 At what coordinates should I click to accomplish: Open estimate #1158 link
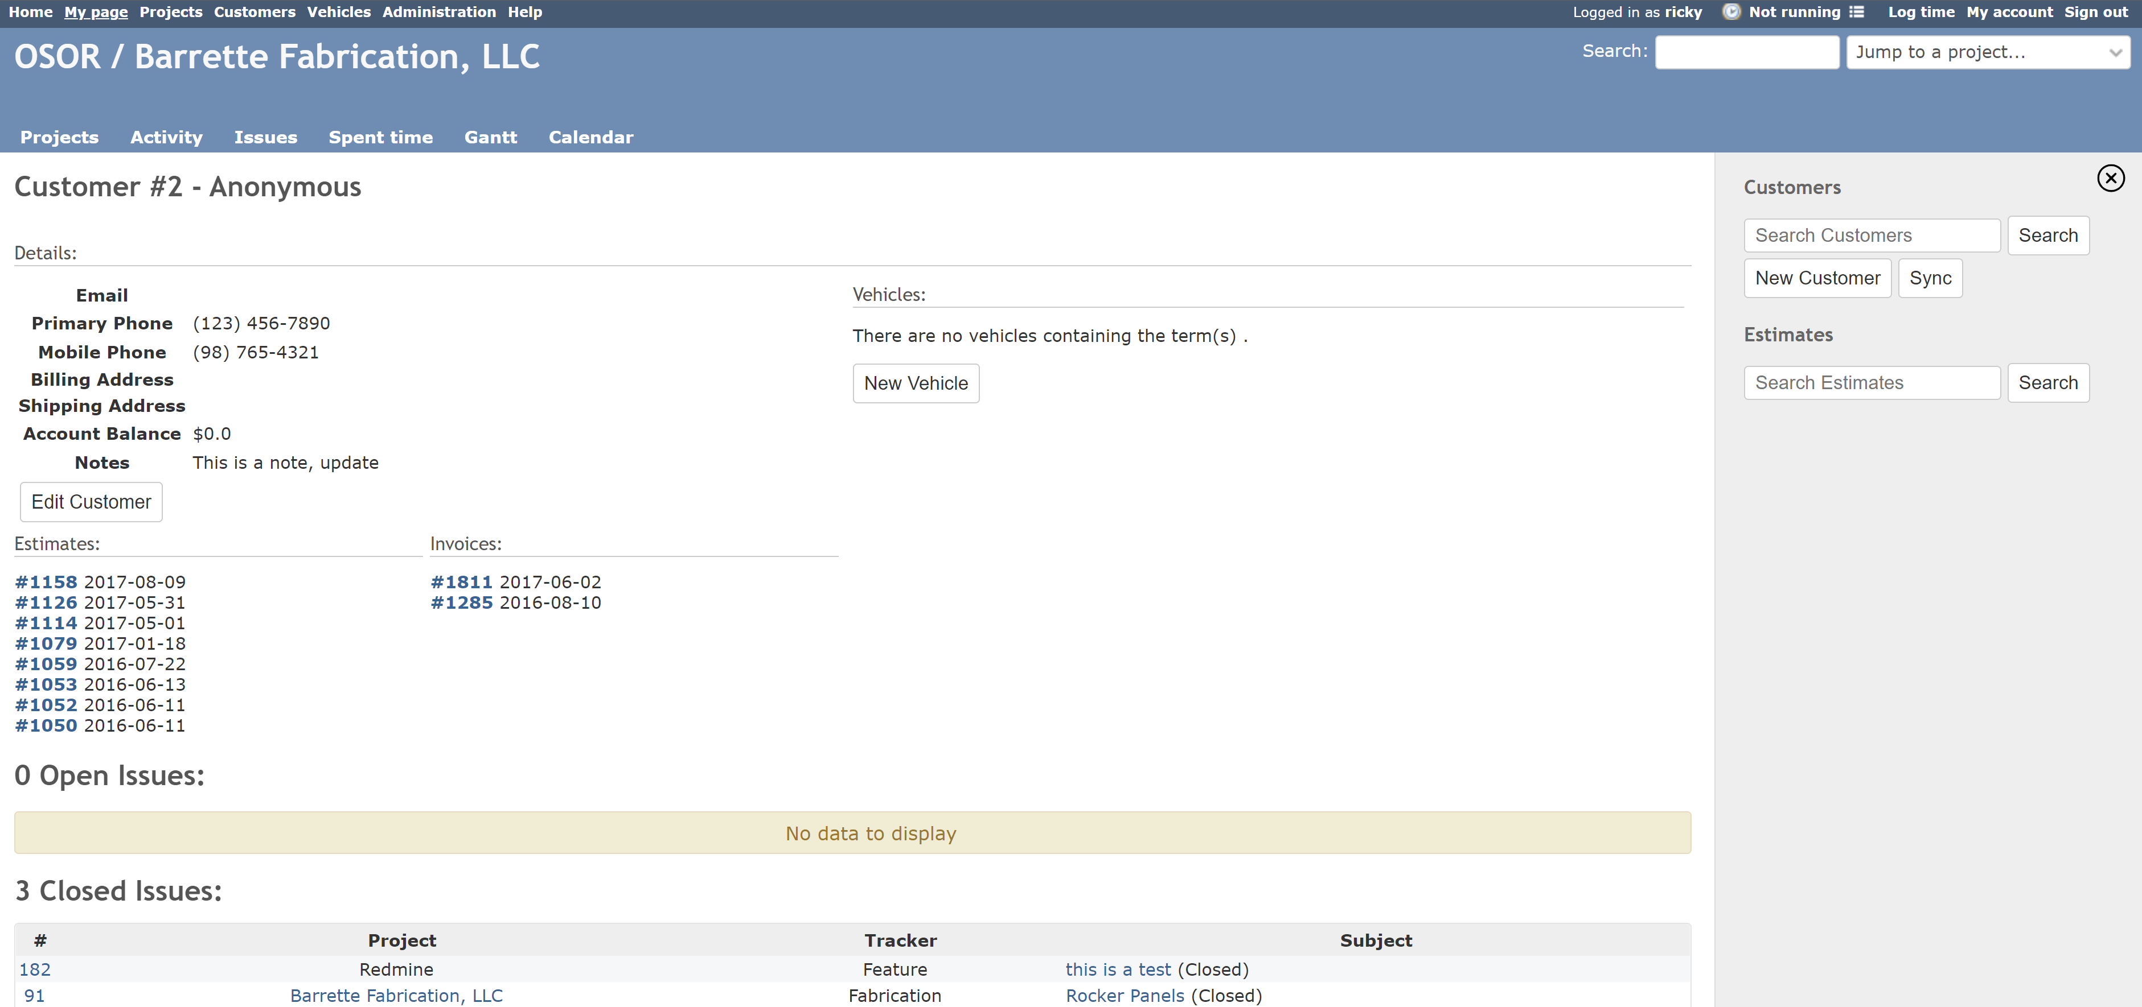pos(47,581)
